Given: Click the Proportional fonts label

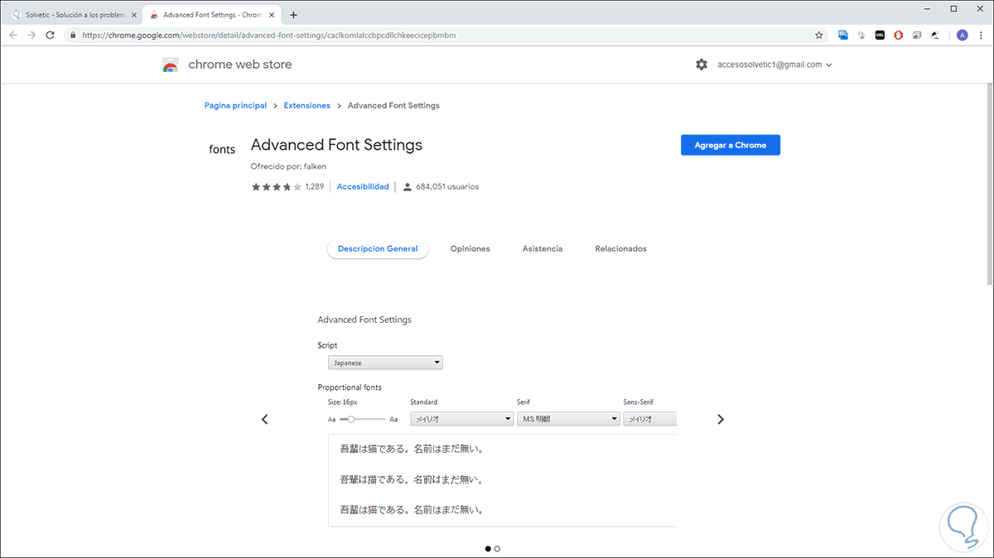Looking at the screenshot, I should 350,387.
